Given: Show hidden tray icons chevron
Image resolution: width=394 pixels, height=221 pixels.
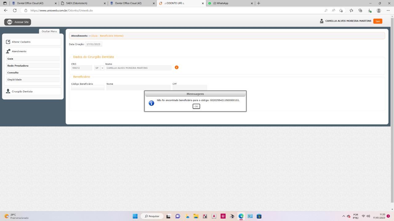Looking at the screenshot, I should coord(344,216).
